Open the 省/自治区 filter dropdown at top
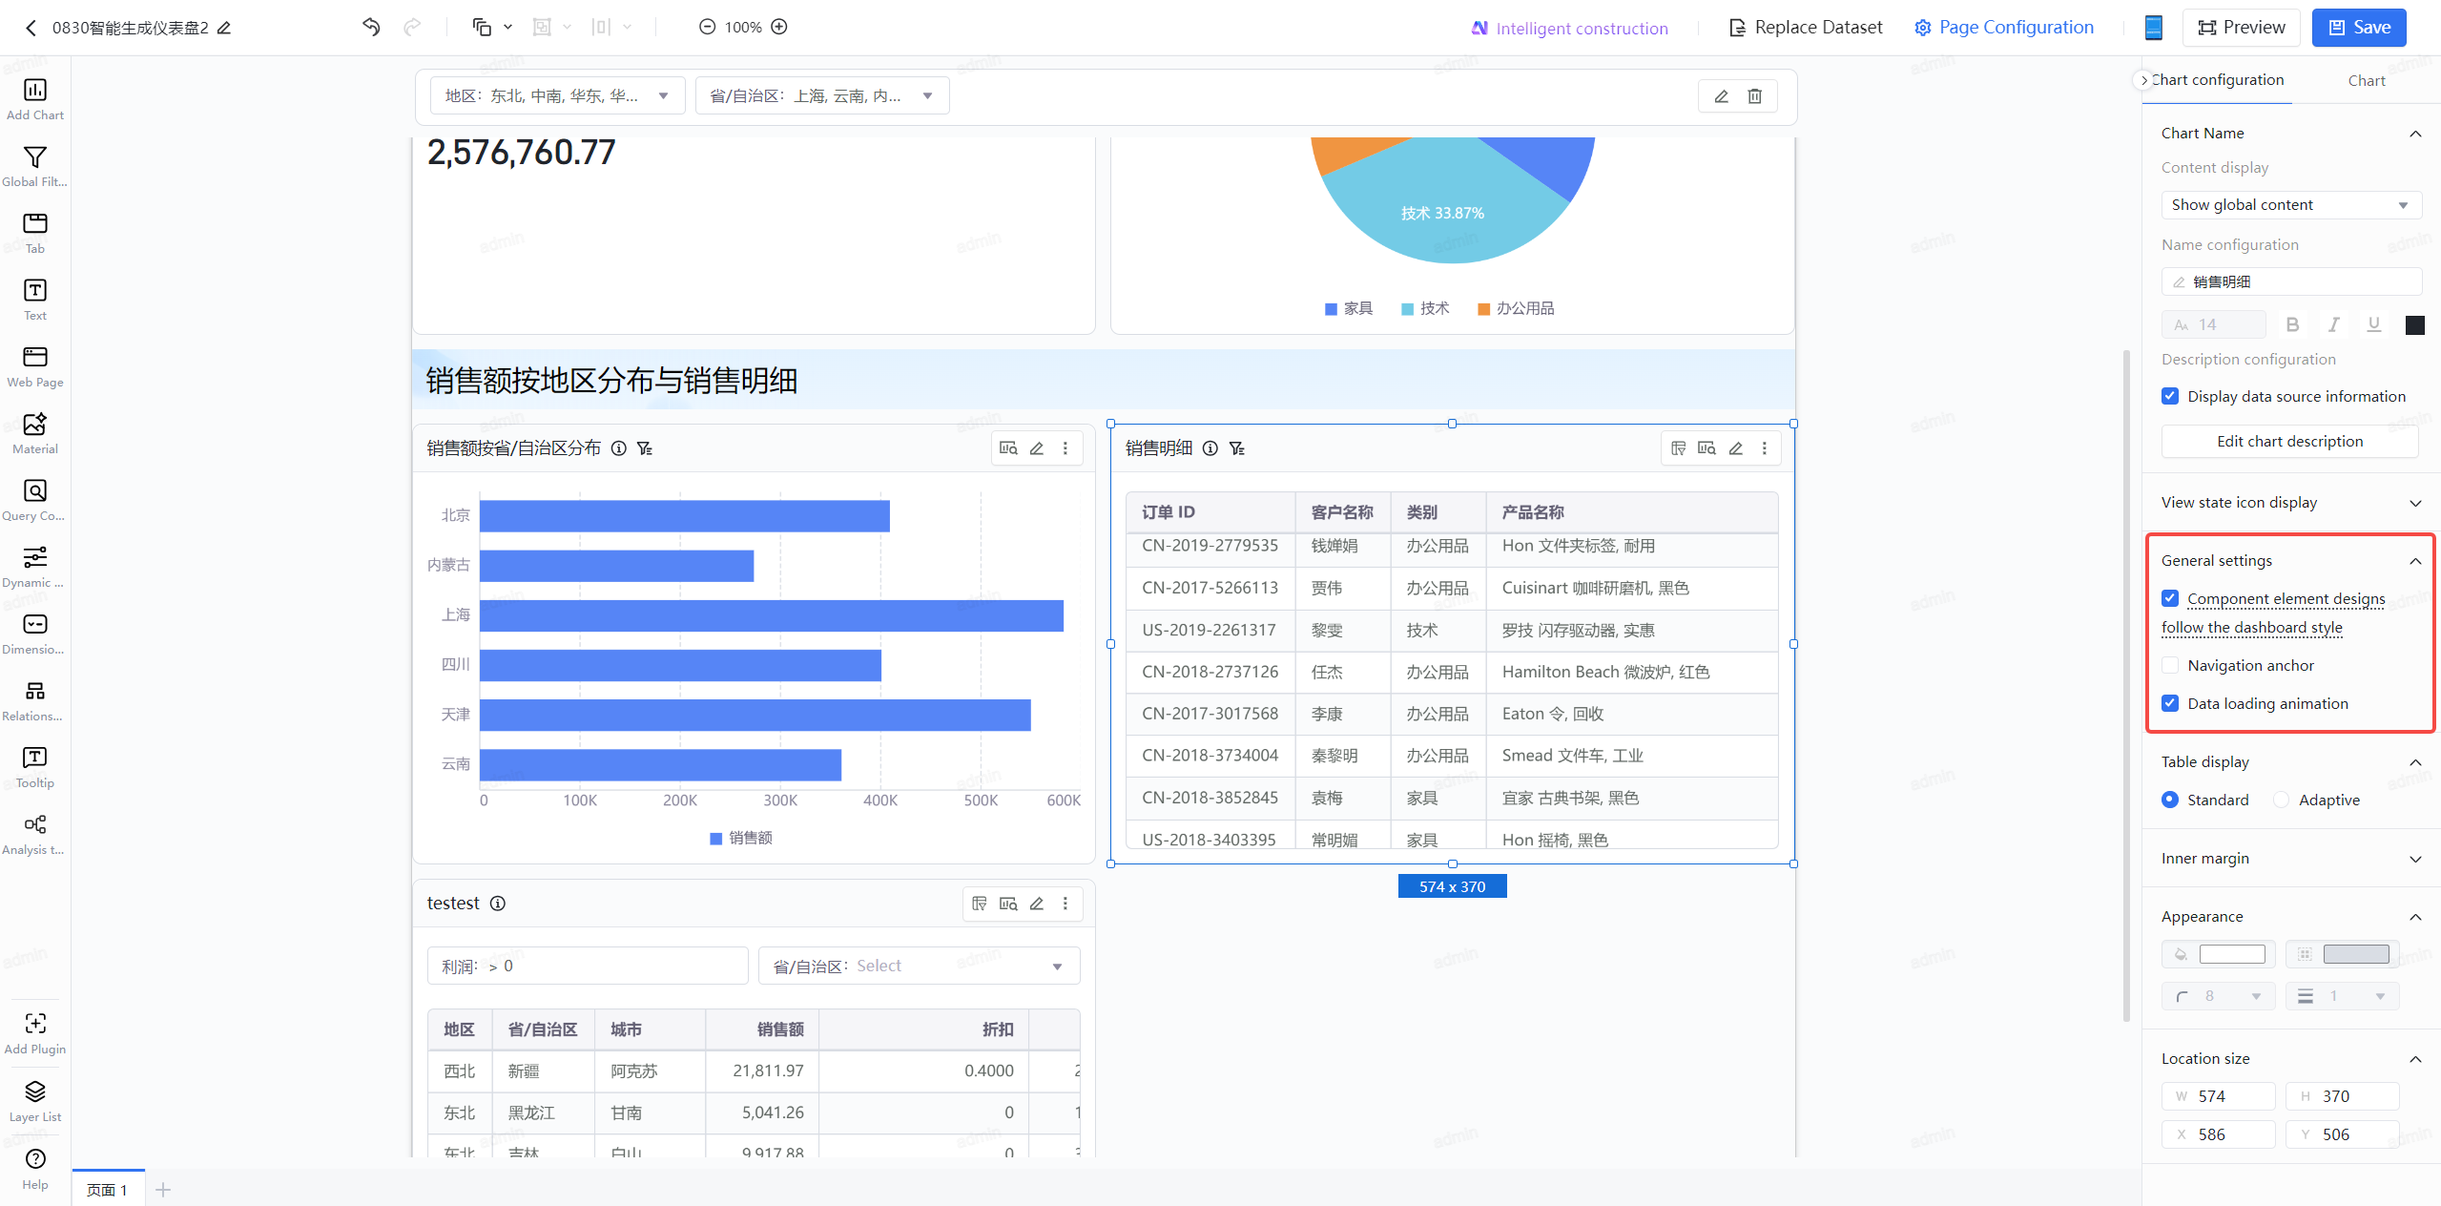This screenshot has height=1206, width=2441. [822, 95]
